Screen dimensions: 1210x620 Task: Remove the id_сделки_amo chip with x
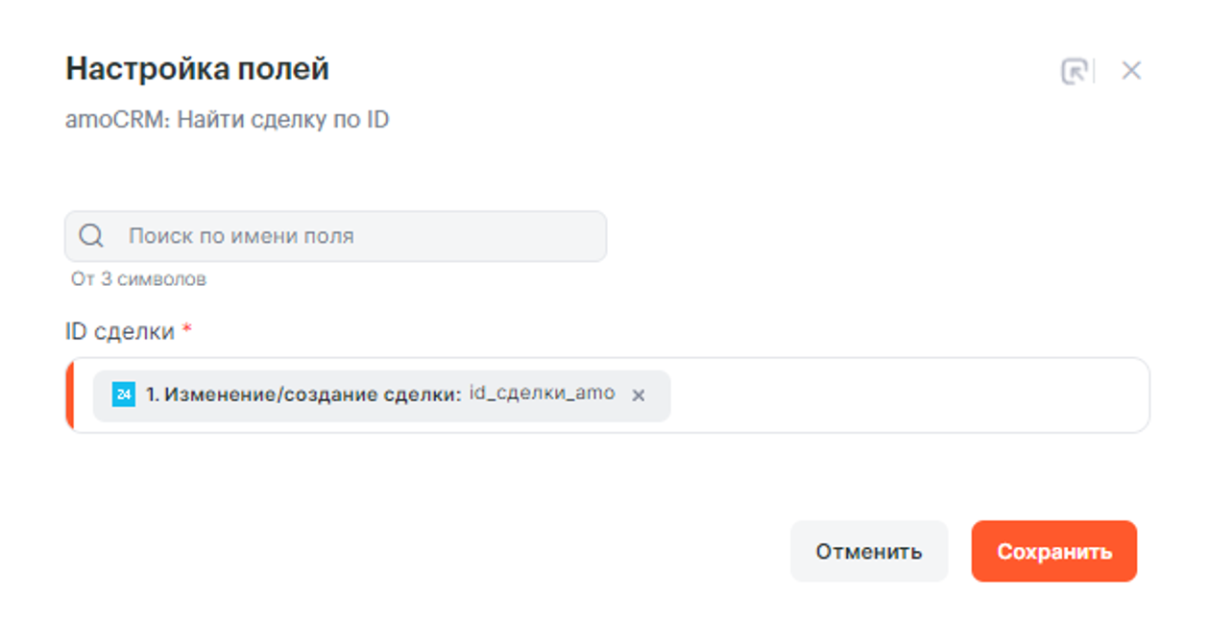click(638, 395)
